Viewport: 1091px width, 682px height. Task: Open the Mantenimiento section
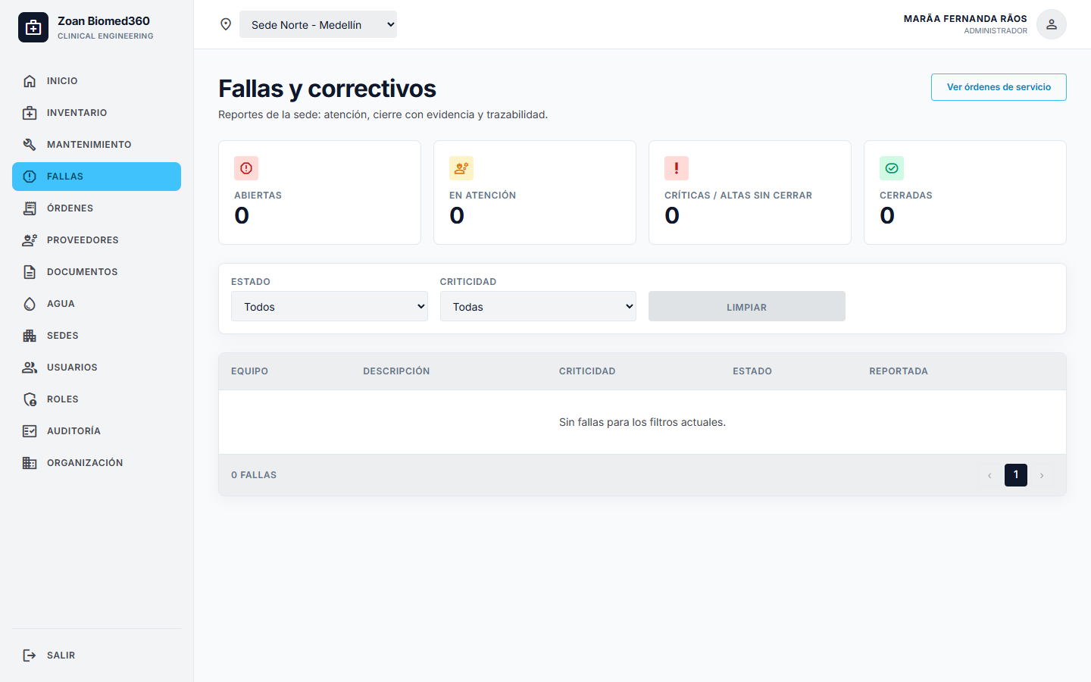[x=96, y=145]
